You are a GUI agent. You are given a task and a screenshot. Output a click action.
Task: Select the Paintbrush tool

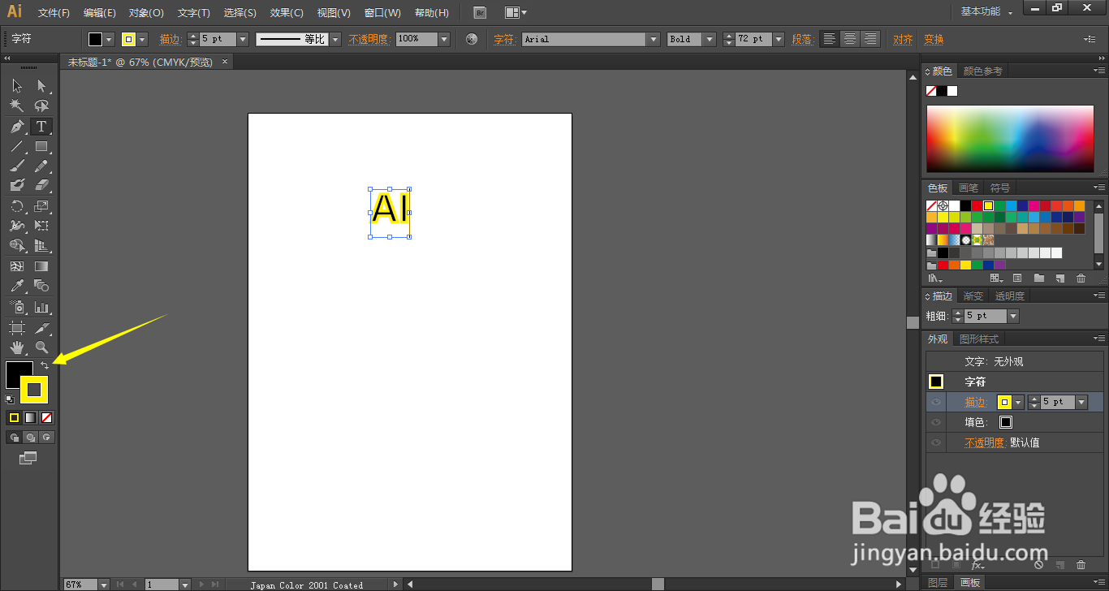[x=17, y=166]
